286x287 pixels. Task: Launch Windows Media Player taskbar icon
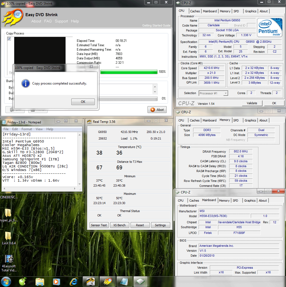[57, 282]
